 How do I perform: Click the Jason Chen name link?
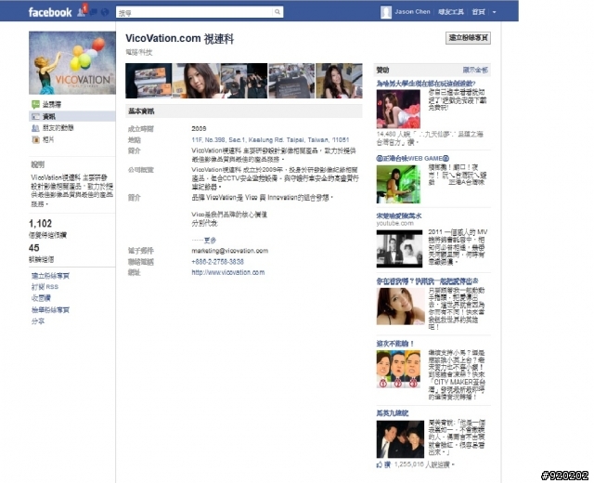[x=412, y=12]
